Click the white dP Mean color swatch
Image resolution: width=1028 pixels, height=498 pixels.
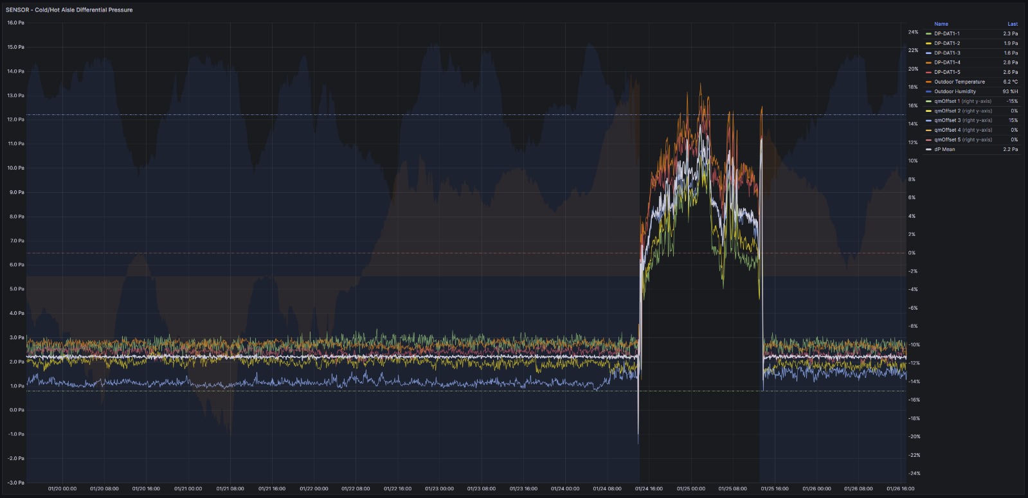[928, 149]
